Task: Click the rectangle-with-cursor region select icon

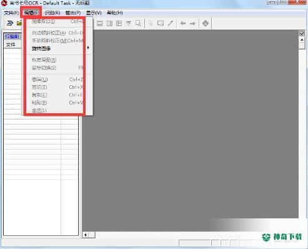Action: click(138, 23)
